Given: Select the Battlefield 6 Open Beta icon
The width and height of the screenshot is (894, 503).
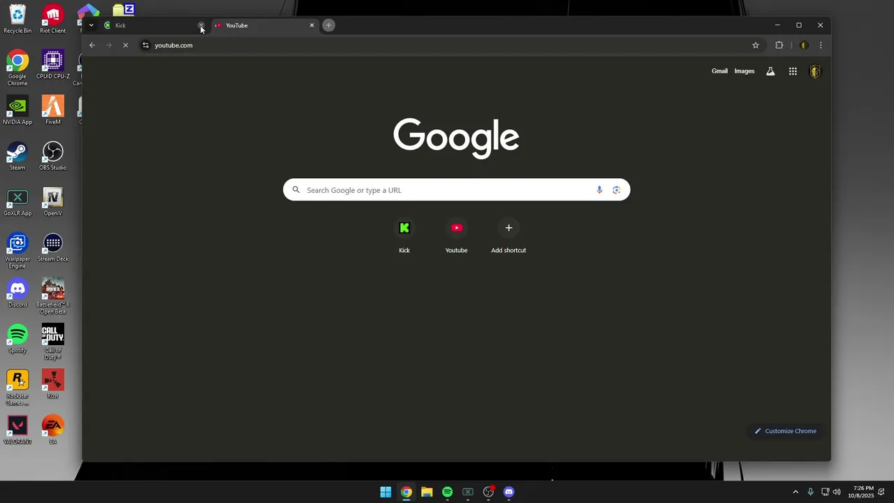Looking at the screenshot, I should (x=53, y=297).
